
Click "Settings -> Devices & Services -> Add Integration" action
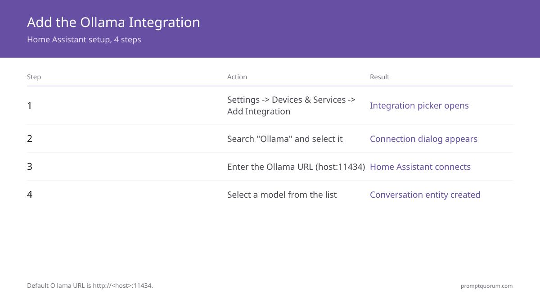tap(291, 106)
